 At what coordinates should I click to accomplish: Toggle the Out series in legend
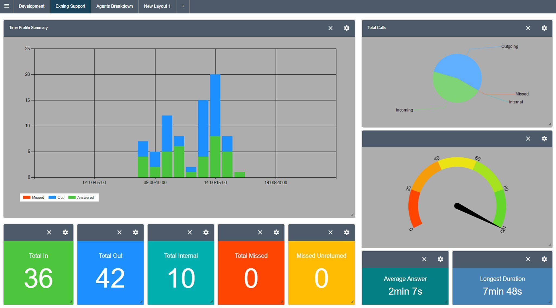click(x=56, y=198)
